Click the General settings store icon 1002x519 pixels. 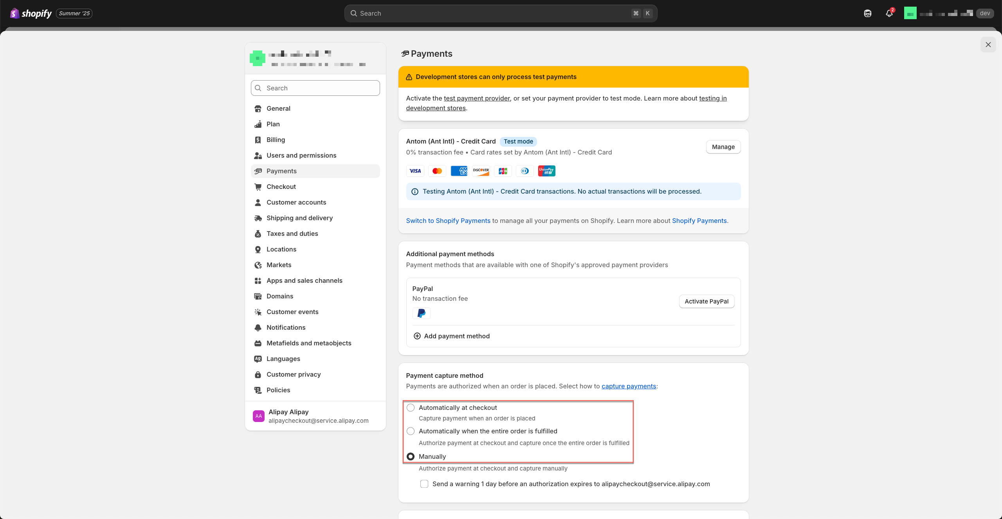[258, 108]
